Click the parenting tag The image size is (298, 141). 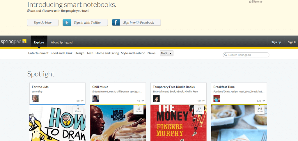click(x=37, y=92)
